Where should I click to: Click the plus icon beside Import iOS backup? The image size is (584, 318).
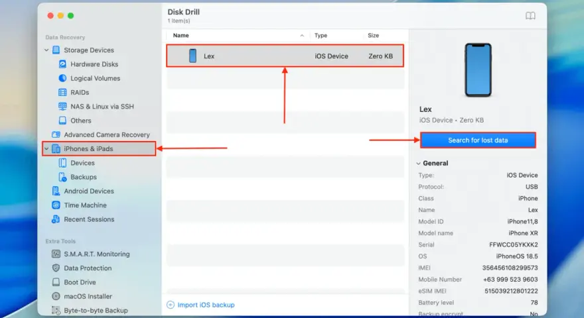point(171,305)
